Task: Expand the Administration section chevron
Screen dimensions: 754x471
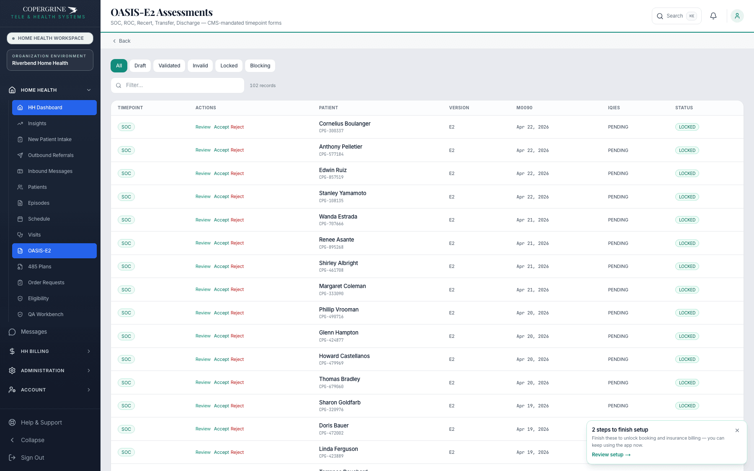Action: pyautogui.click(x=89, y=371)
